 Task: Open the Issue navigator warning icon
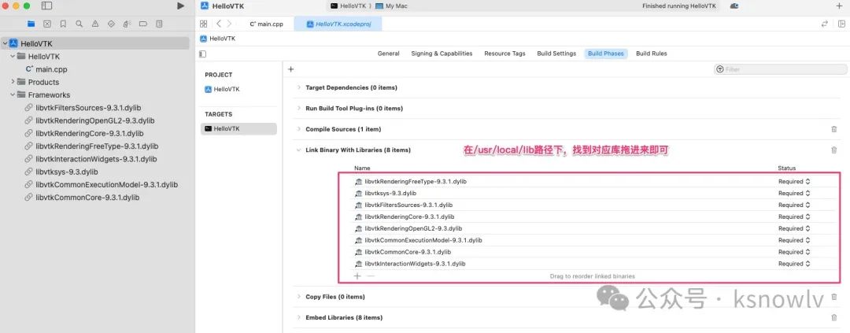click(95, 24)
